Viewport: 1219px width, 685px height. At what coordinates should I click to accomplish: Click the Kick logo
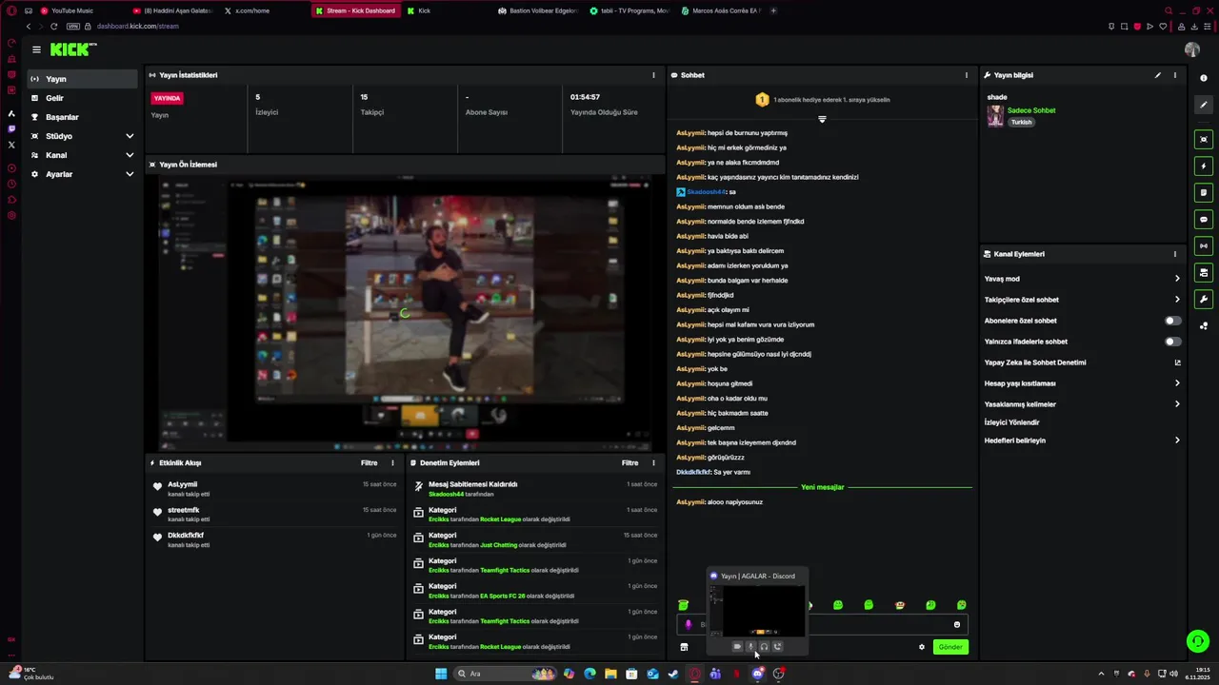tap(73, 49)
